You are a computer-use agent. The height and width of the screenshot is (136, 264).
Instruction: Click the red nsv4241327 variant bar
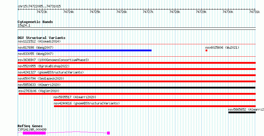pyautogui.click(x=137, y=75)
